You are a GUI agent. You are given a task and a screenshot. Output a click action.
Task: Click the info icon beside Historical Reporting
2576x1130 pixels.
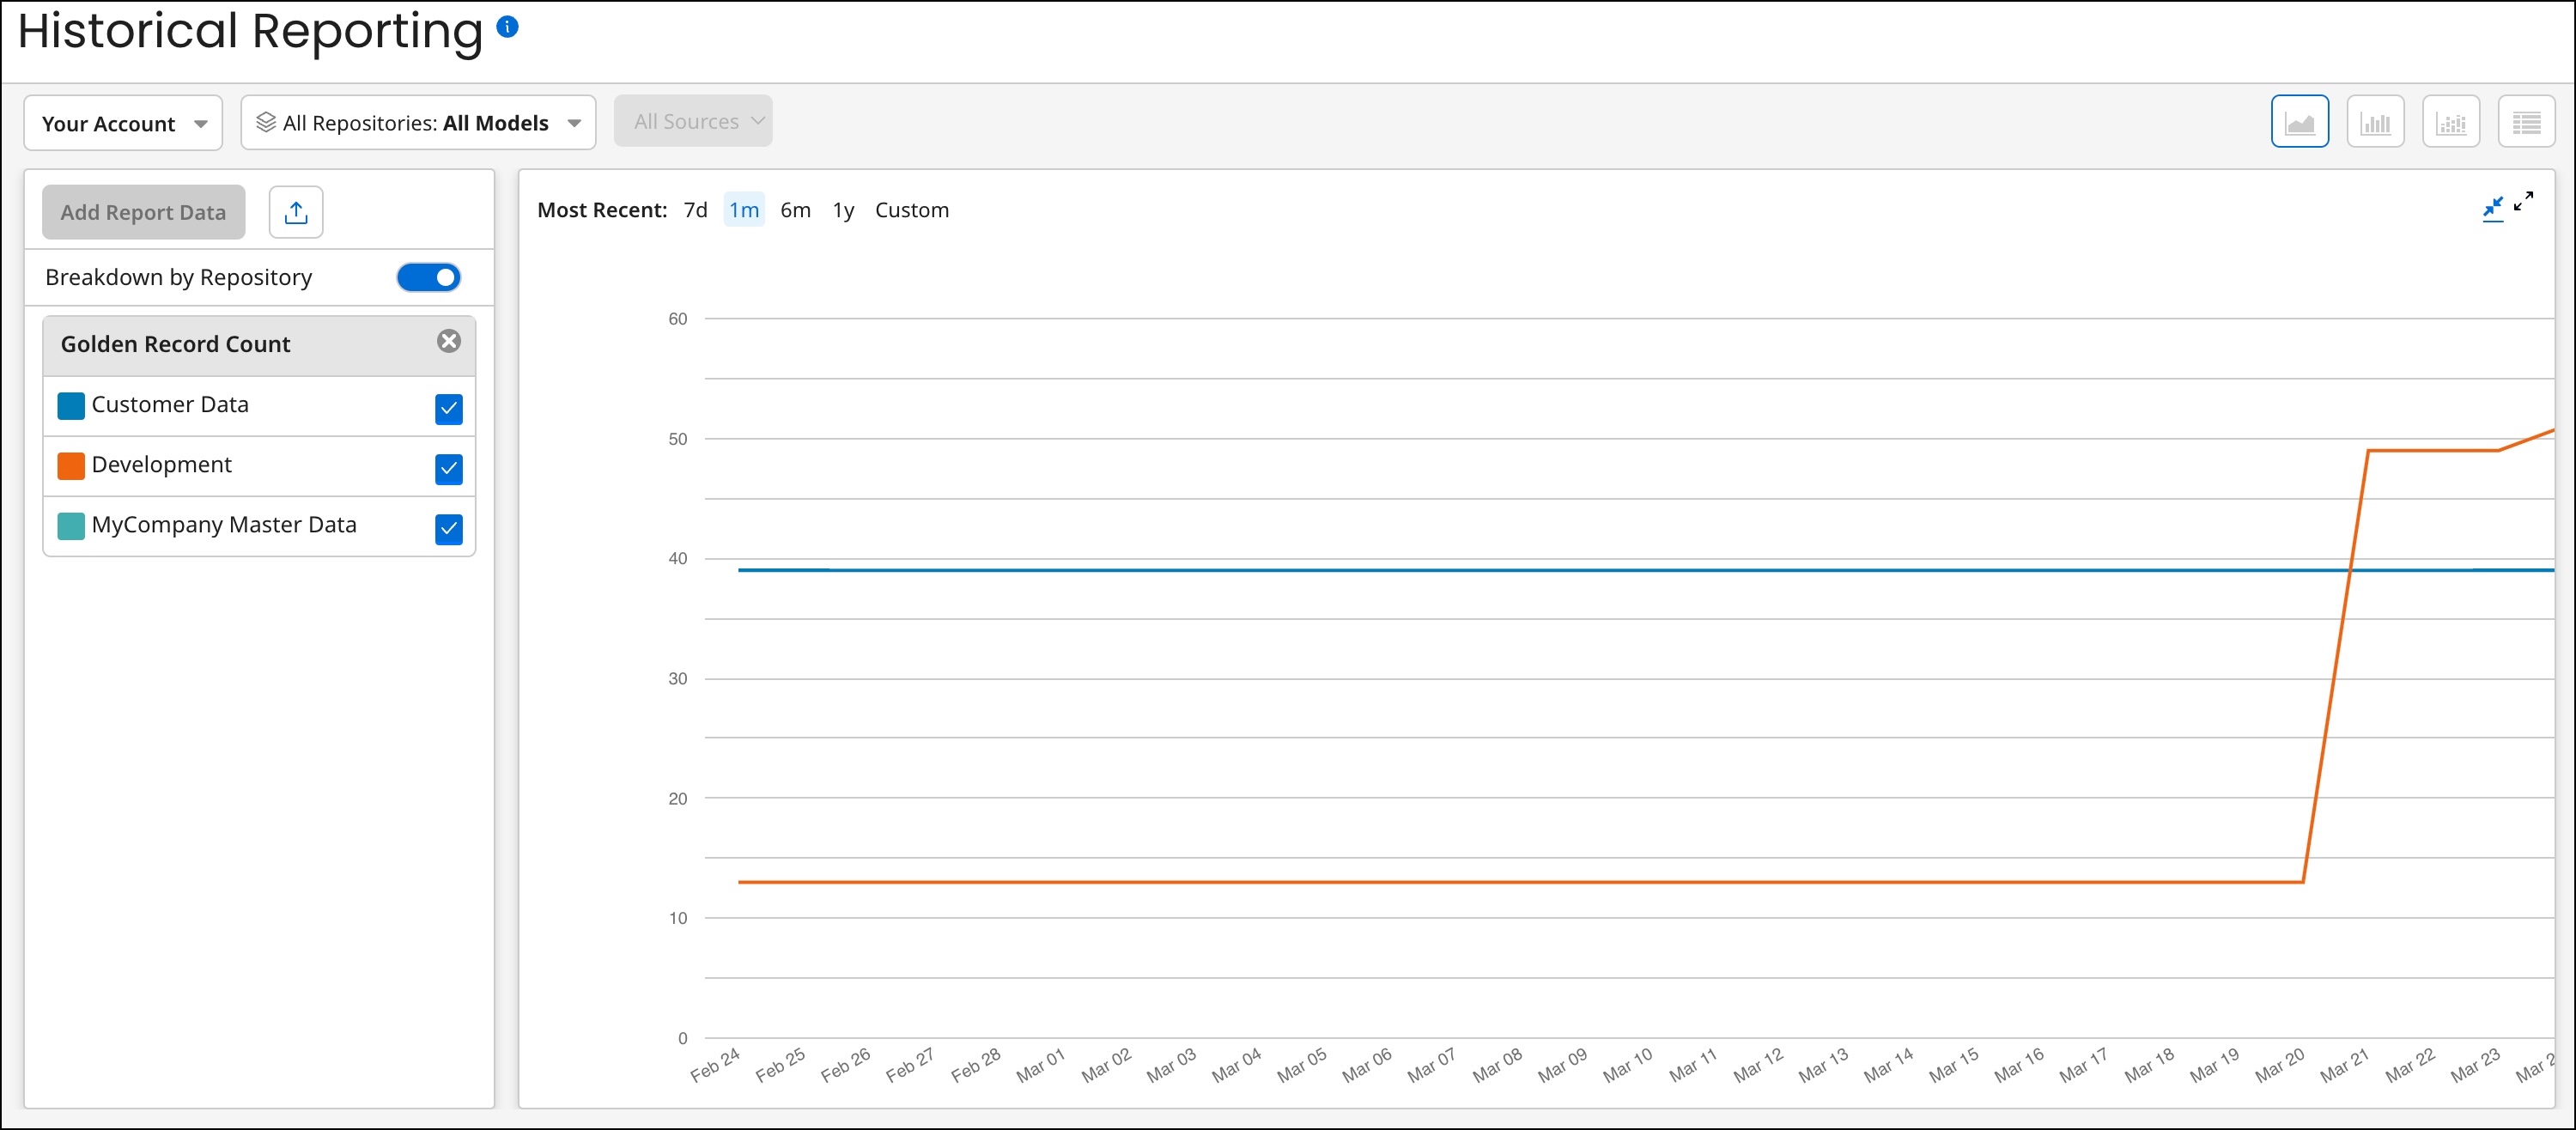click(x=507, y=27)
